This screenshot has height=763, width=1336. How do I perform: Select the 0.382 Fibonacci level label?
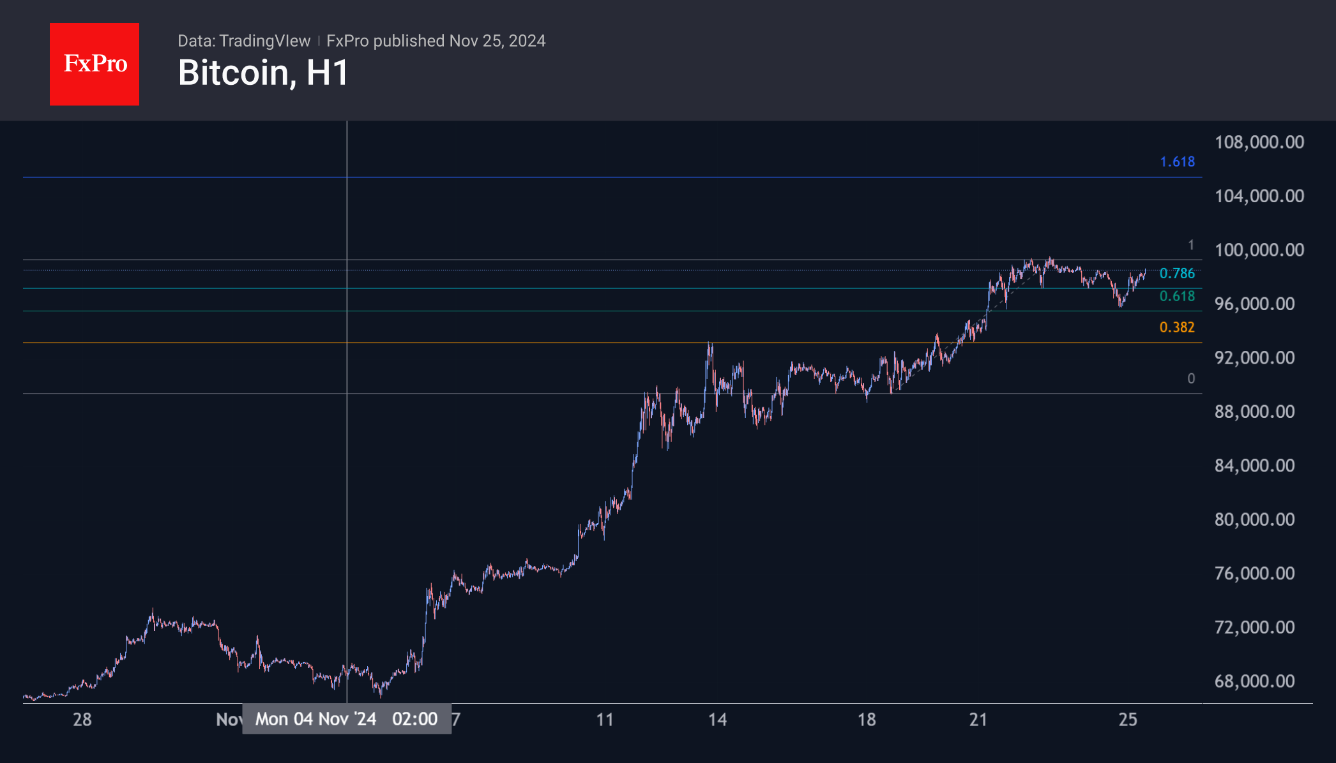pyautogui.click(x=1177, y=328)
